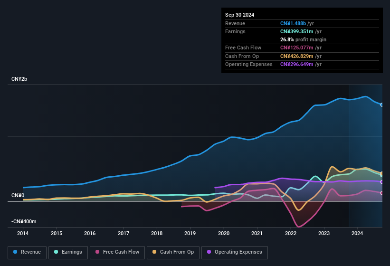Toggle the Free Cash Flow legend button
The image size is (390, 266).
tap(117, 252)
